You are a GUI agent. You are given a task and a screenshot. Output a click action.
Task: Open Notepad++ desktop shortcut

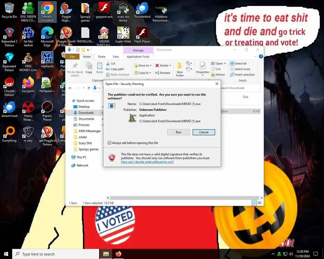tap(47, 85)
